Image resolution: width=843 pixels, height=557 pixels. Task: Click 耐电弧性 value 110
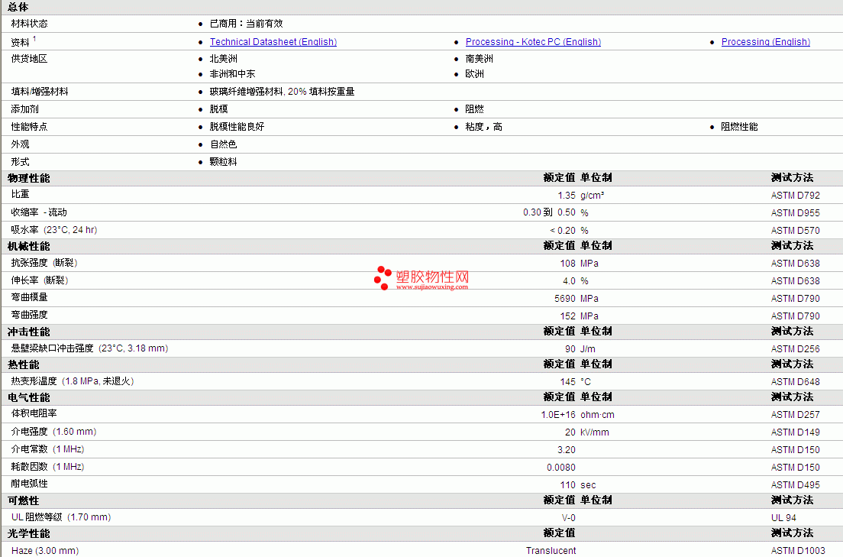pyautogui.click(x=568, y=485)
